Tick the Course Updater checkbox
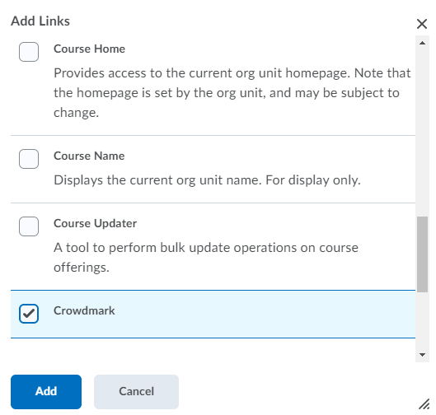Screen dimensions: 436x415 (x=29, y=226)
